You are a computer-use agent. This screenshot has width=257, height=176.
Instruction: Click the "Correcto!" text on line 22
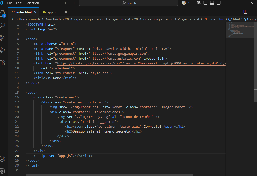click(x=152, y=127)
